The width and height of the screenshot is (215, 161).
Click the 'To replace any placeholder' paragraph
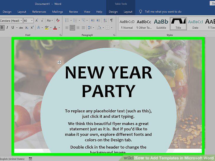click(108, 114)
